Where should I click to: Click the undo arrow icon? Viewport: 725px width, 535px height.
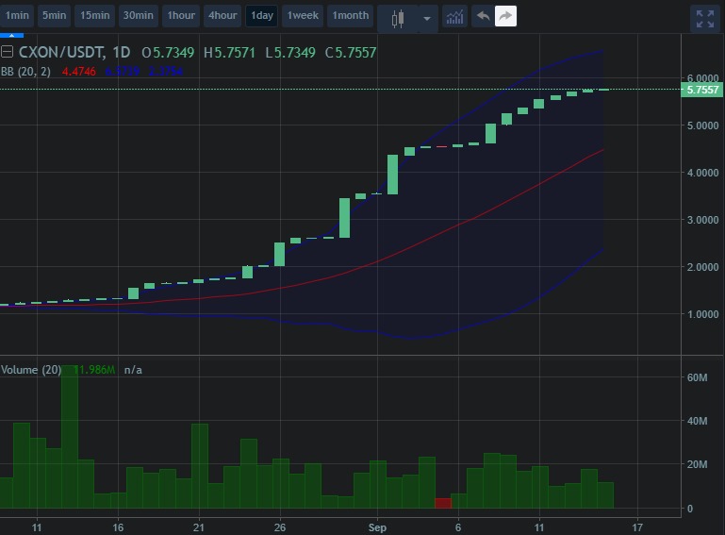point(482,16)
